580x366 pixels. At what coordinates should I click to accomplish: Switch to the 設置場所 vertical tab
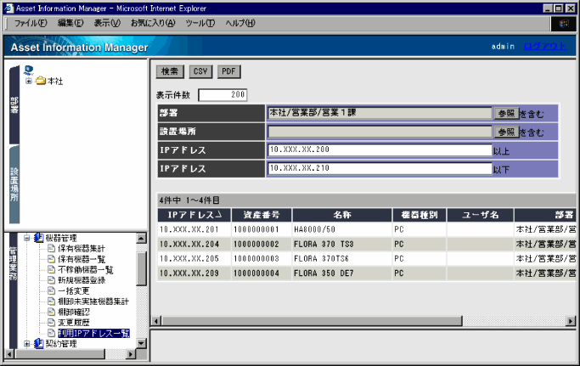click(x=14, y=184)
